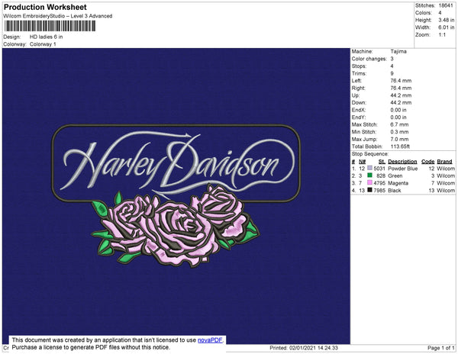The width and height of the screenshot is (458, 354).
Task: Click the 'Code' column header
Action: (428, 162)
